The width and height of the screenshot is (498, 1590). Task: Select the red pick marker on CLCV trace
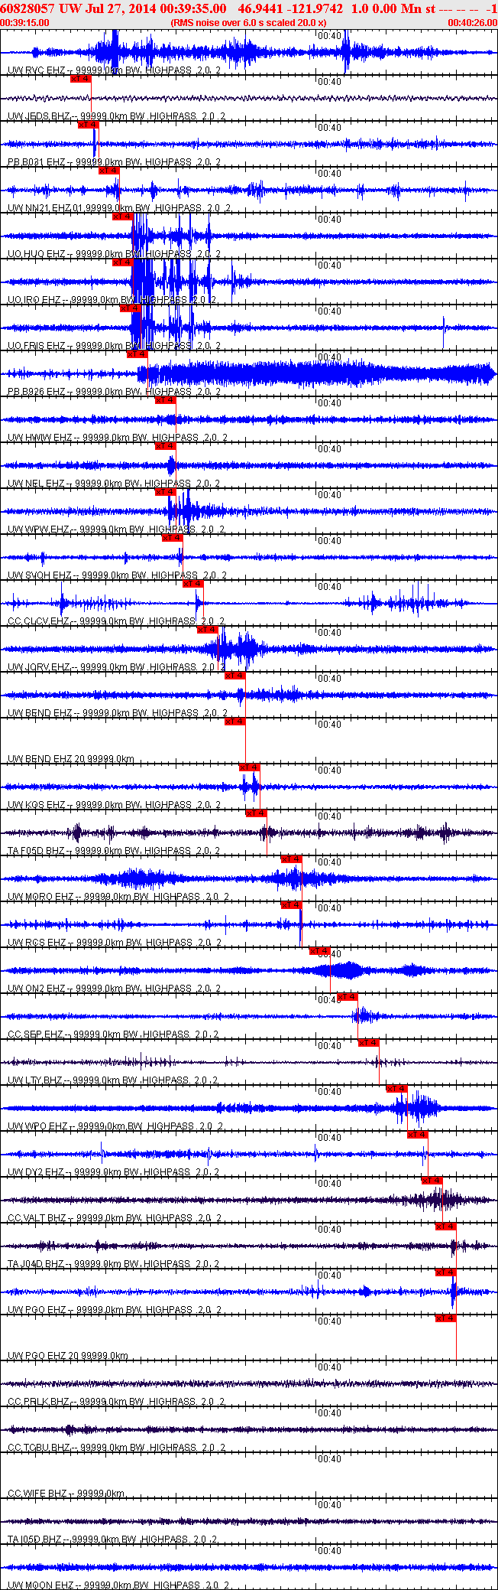point(193,584)
